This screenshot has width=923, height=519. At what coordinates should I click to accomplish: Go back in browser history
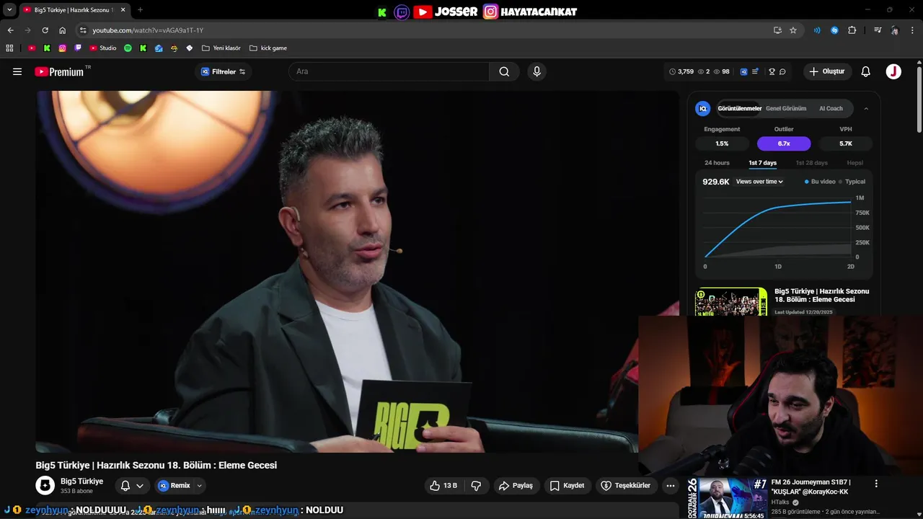(11, 30)
